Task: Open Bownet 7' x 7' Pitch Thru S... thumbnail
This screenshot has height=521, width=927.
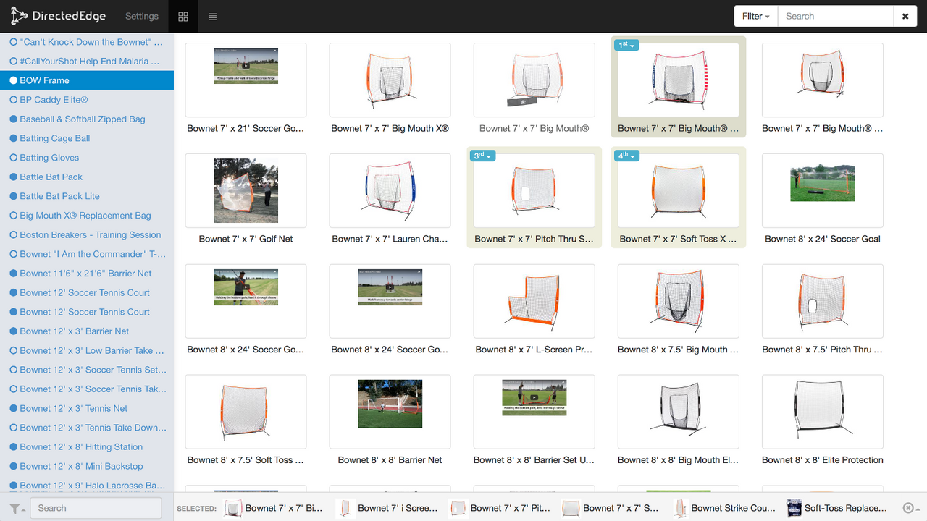Action: (x=534, y=190)
